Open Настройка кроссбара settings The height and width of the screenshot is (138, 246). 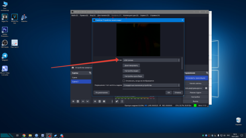pyautogui.click(x=133, y=76)
